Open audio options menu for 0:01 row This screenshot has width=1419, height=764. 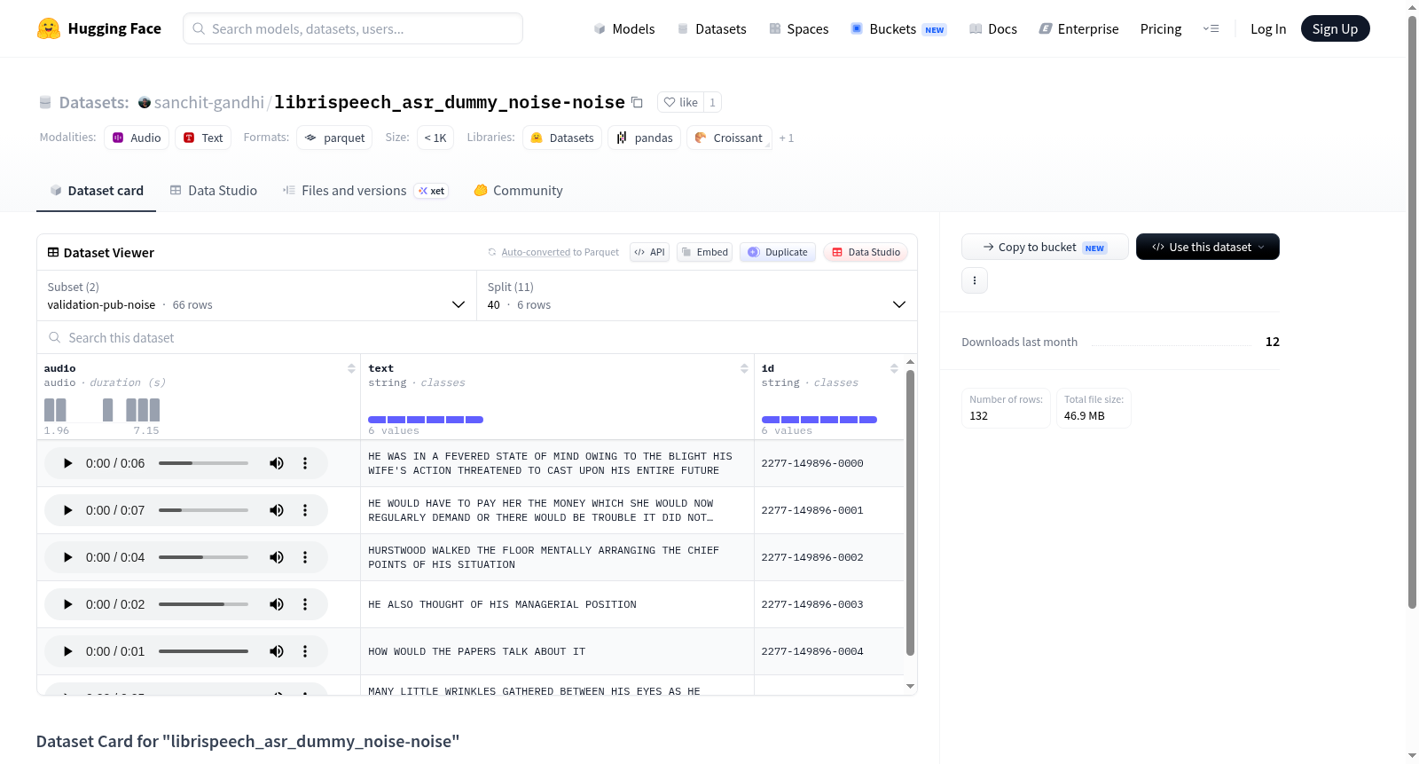(305, 651)
